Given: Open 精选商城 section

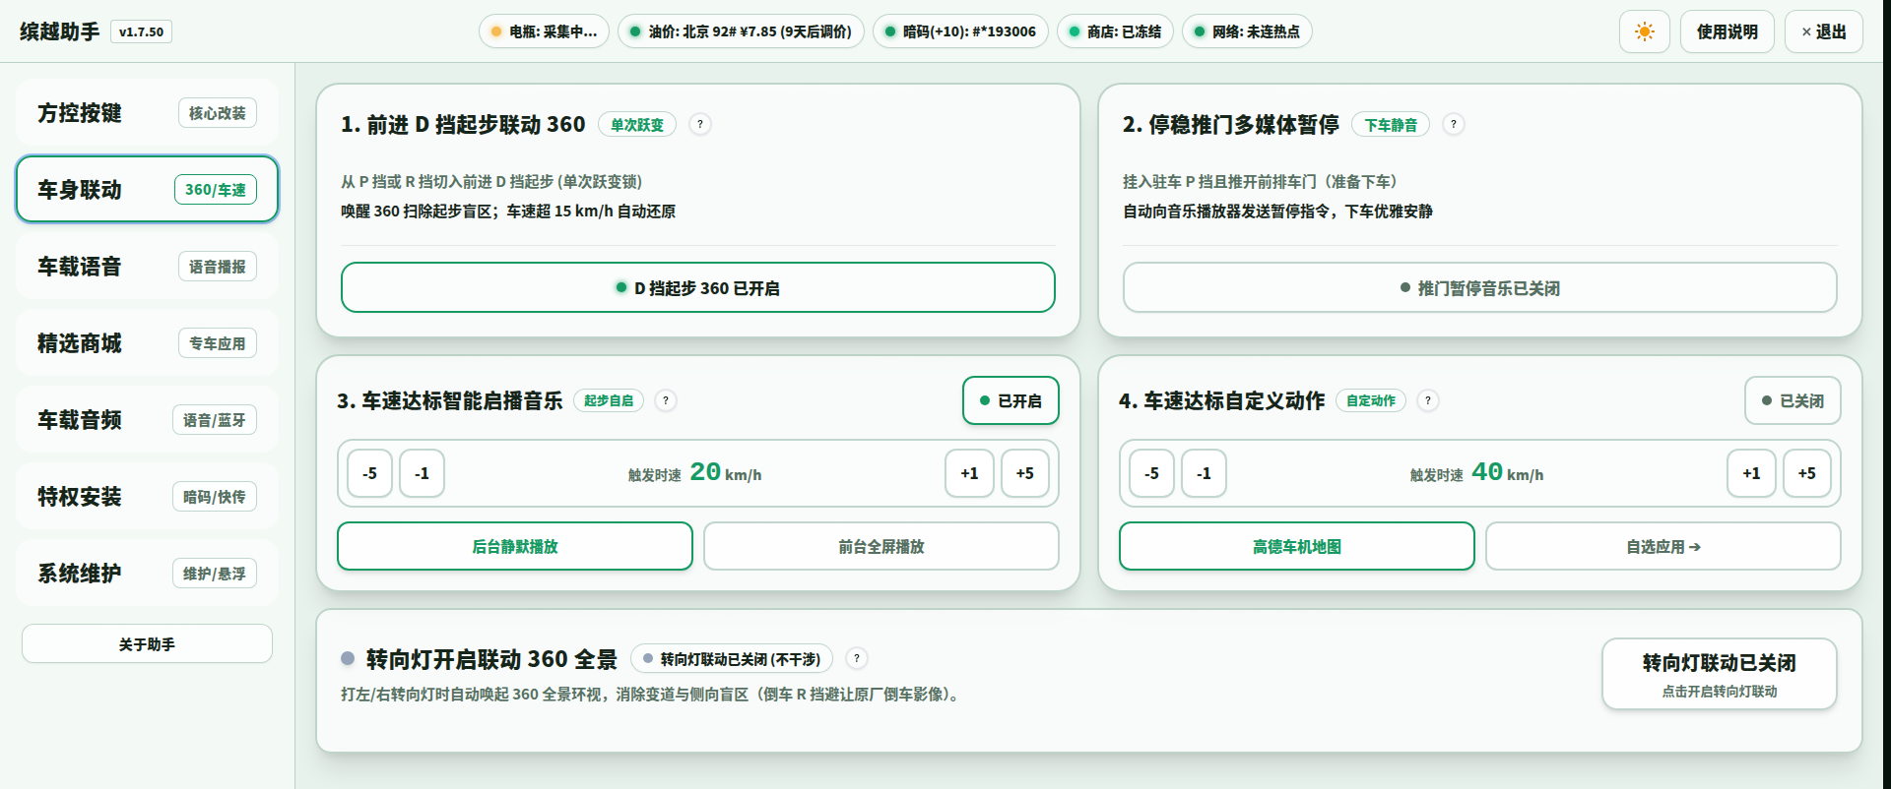Looking at the screenshot, I should 147,342.
